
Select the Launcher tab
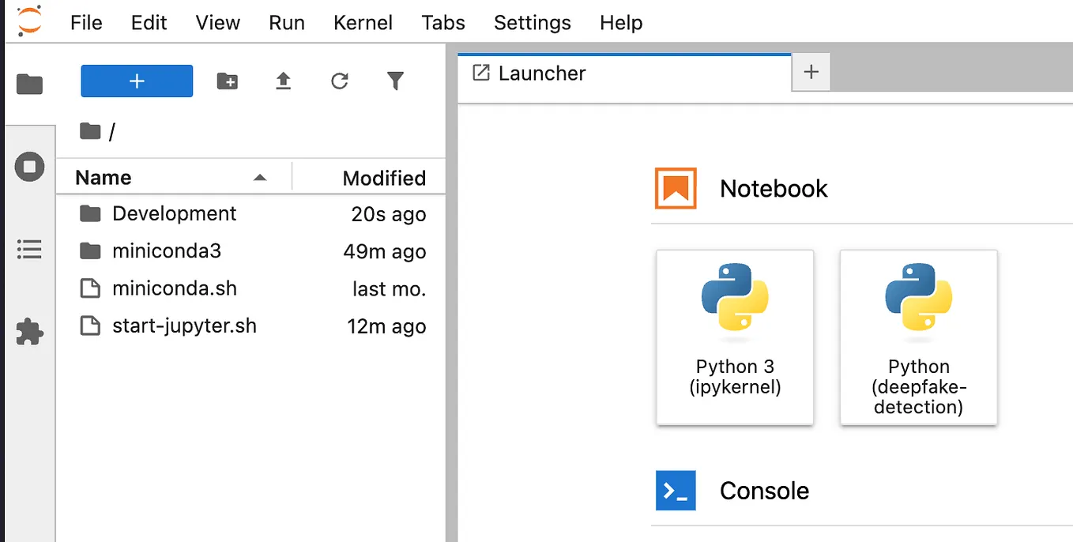point(542,73)
